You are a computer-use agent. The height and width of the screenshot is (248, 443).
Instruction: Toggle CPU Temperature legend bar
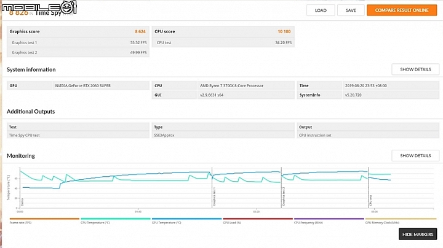tap(116, 219)
